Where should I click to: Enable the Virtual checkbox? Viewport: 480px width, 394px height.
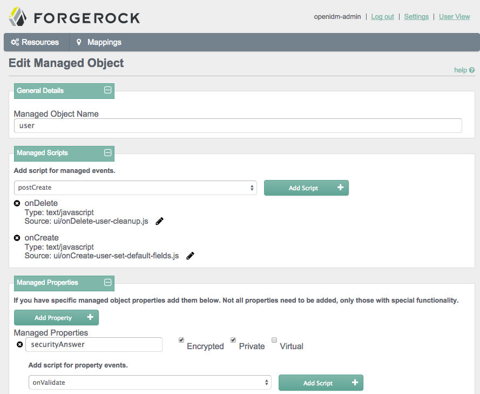tap(274, 340)
